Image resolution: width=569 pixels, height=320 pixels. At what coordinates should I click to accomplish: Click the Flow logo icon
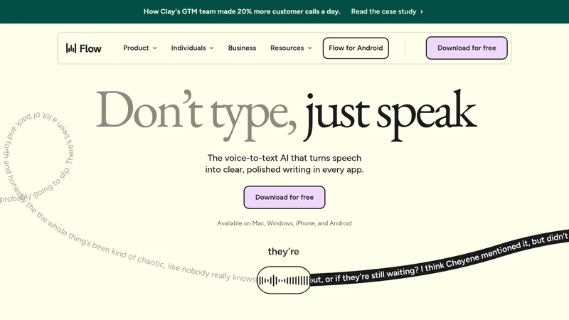(71, 48)
